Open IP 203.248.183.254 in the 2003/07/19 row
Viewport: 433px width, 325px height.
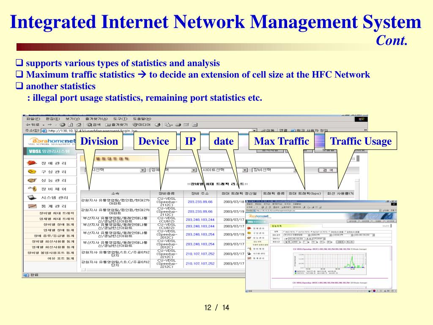pyautogui.click(x=200, y=234)
